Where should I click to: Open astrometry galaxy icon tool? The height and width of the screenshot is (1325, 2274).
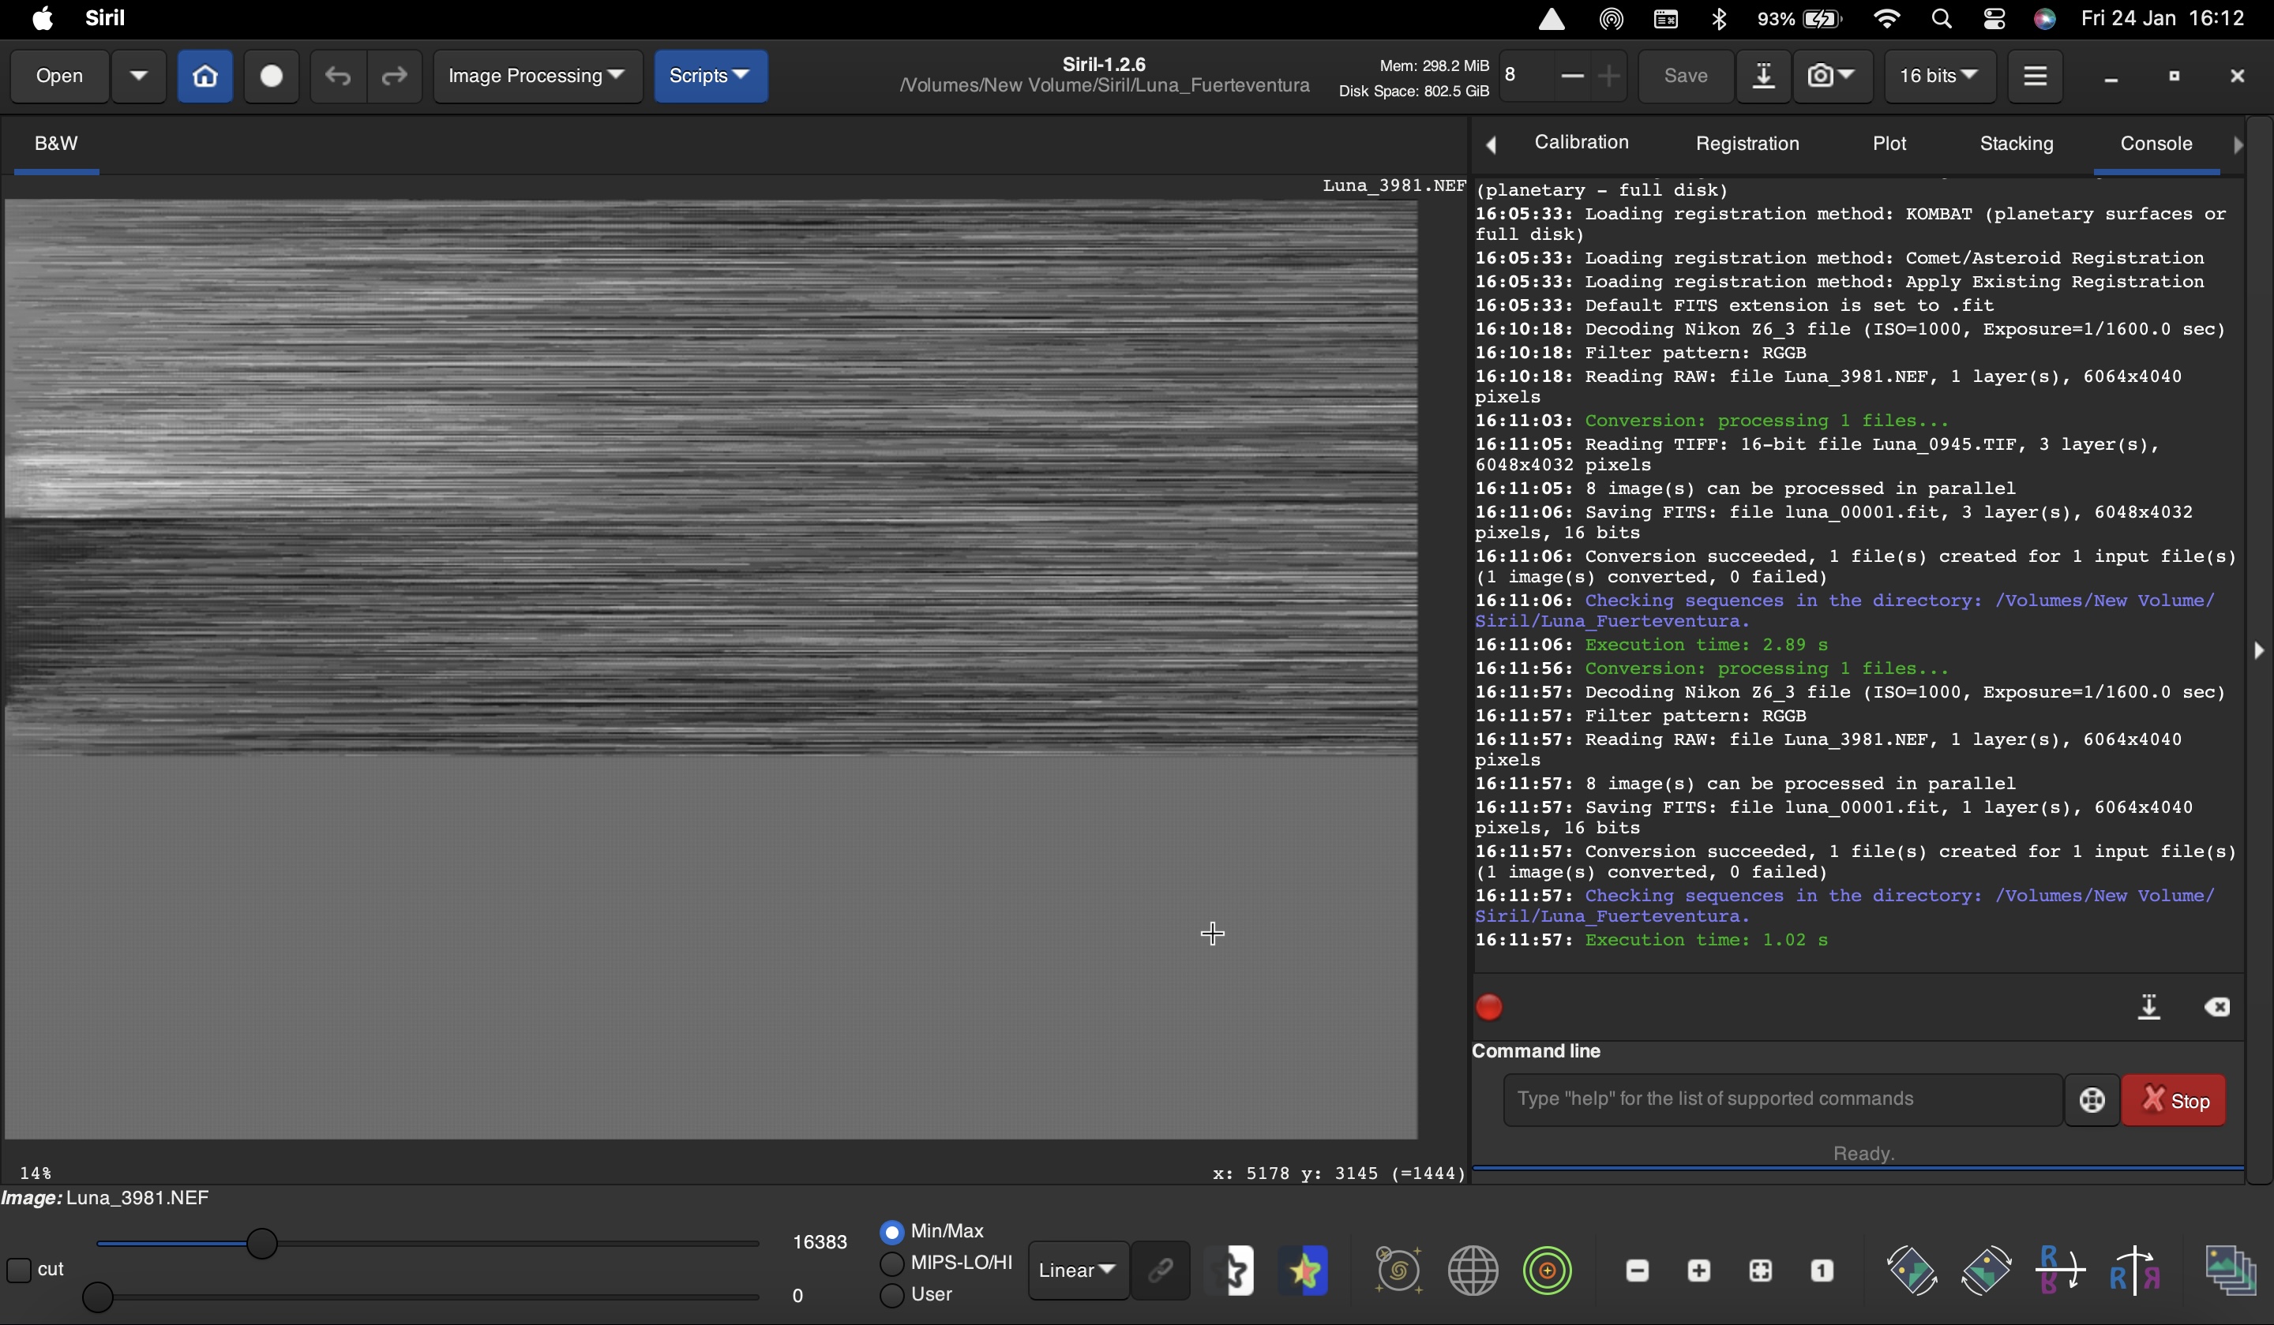(1398, 1271)
